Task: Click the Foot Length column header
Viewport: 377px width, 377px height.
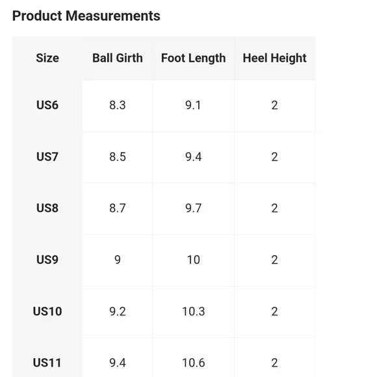Action: click(x=193, y=58)
